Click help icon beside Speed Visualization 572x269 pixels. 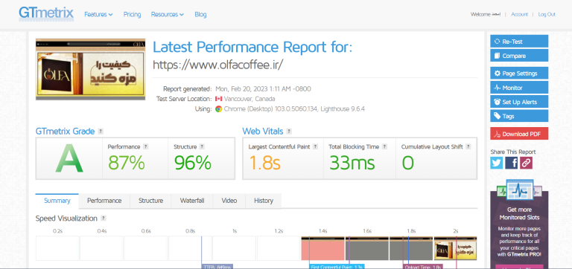104,218
